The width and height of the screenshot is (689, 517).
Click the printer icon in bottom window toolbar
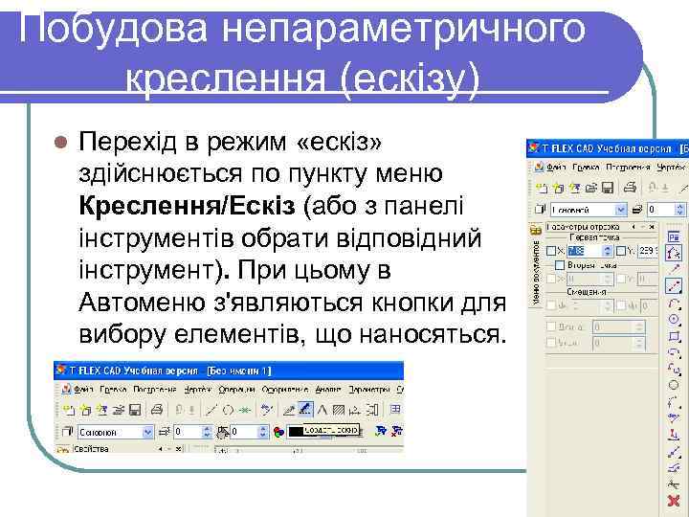pyautogui.click(x=157, y=410)
